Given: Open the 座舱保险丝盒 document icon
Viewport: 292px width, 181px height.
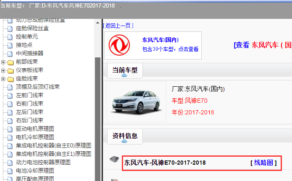Looking at the screenshot, I should 10,28.
